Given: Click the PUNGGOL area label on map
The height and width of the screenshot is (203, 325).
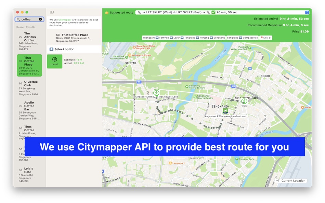Looking at the screenshot, I should click(x=263, y=76).
